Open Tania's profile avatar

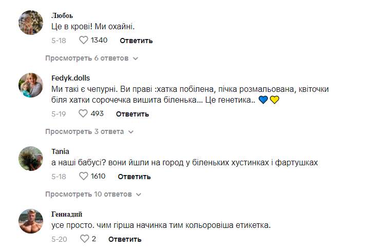[x=31, y=159]
